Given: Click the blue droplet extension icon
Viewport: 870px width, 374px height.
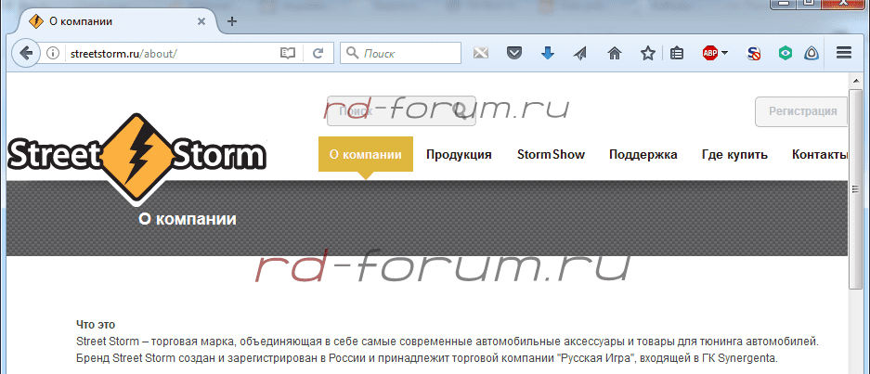Looking at the screenshot, I should tap(812, 53).
